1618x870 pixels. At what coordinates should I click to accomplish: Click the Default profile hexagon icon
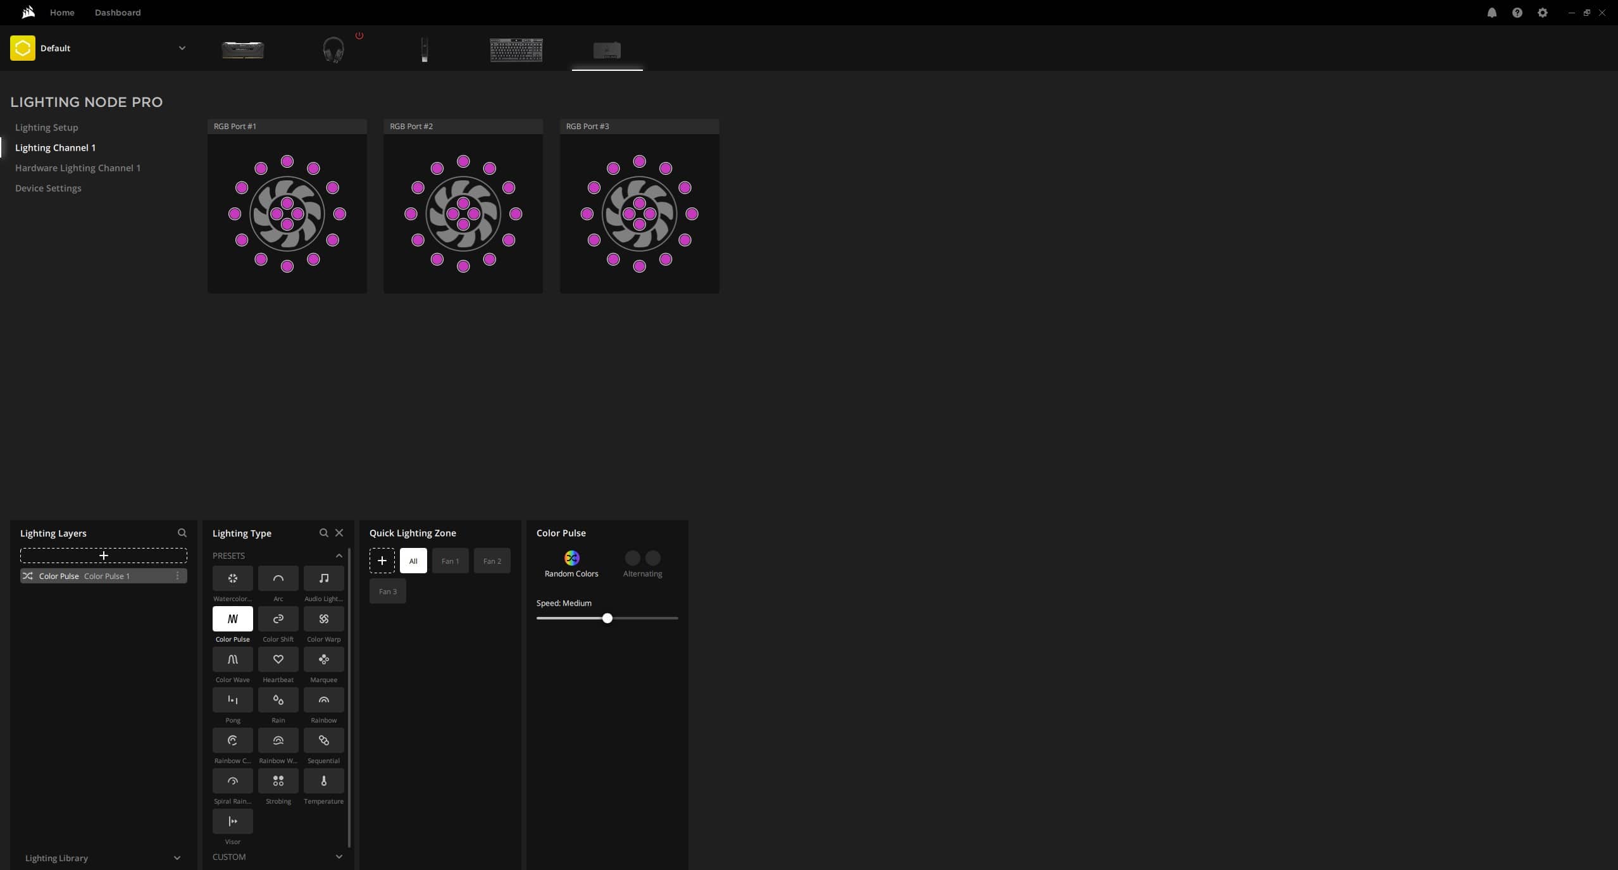point(23,48)
